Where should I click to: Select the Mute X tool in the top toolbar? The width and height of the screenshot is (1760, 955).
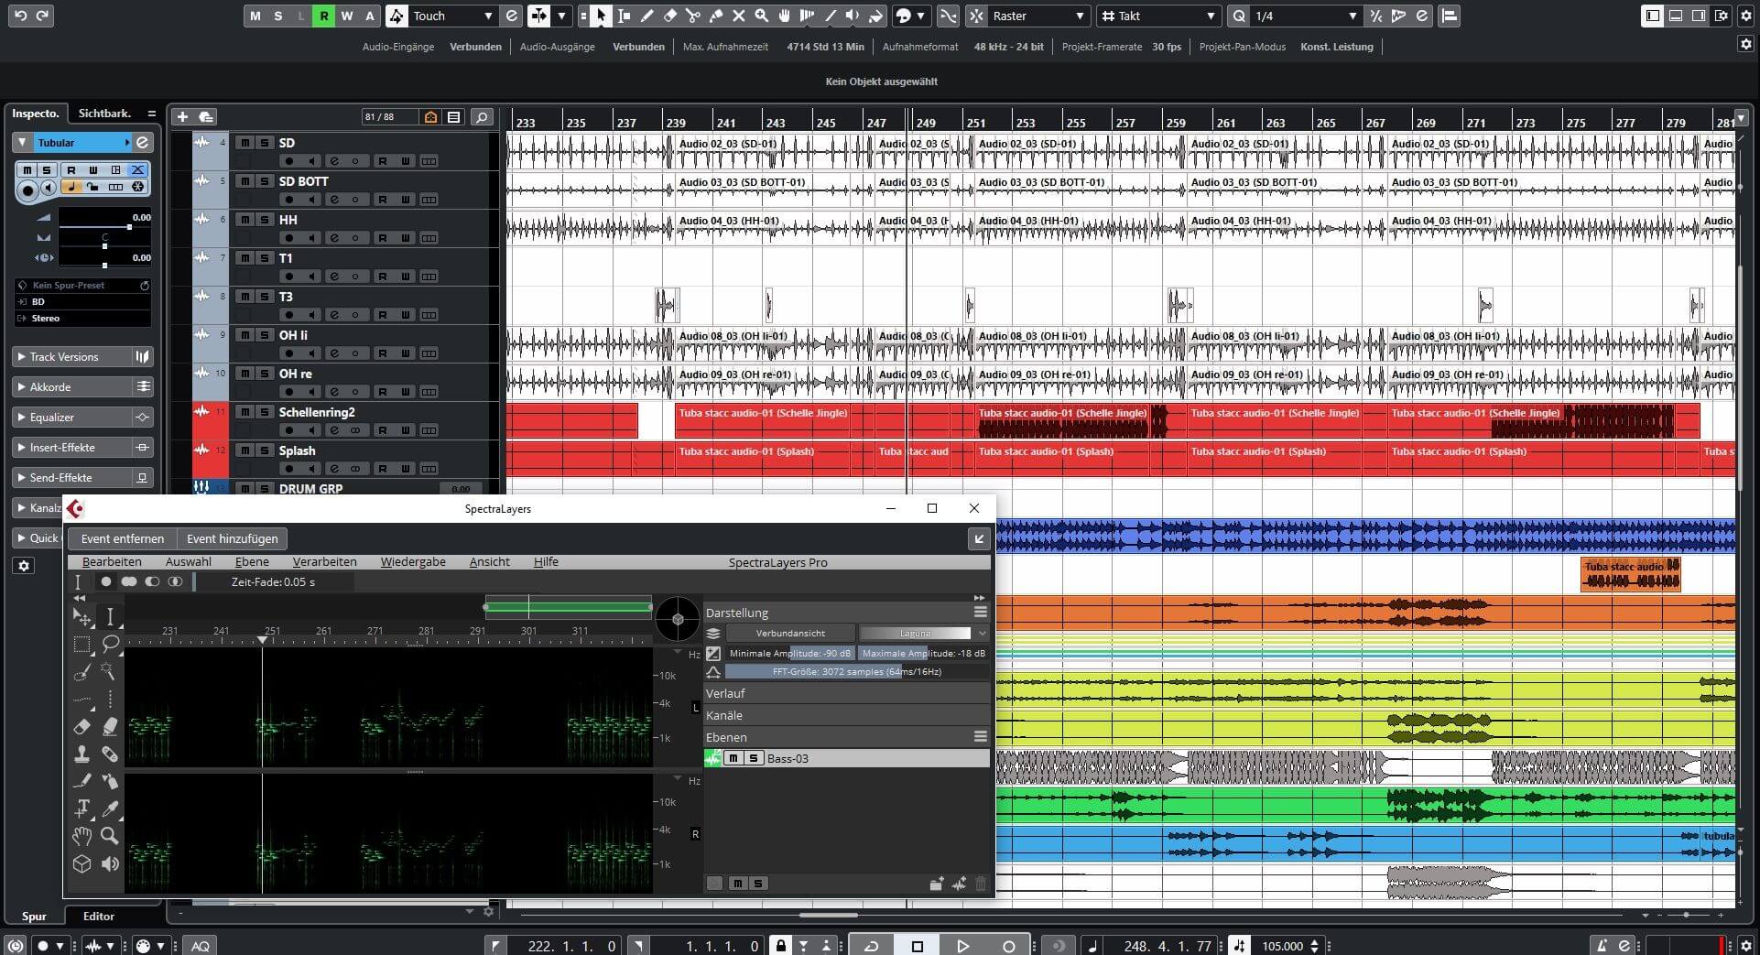pyautogui.click(x=739, y=16)
